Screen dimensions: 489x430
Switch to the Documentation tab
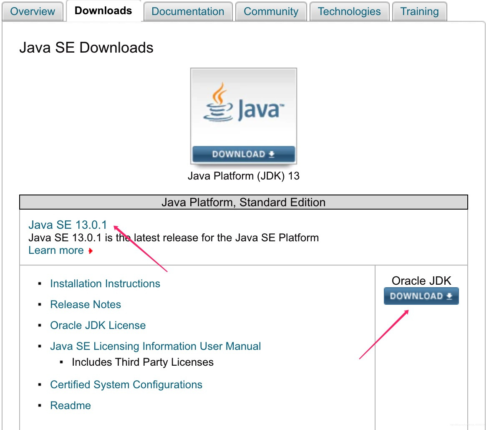pyautogui.click(x=188, y=12)
